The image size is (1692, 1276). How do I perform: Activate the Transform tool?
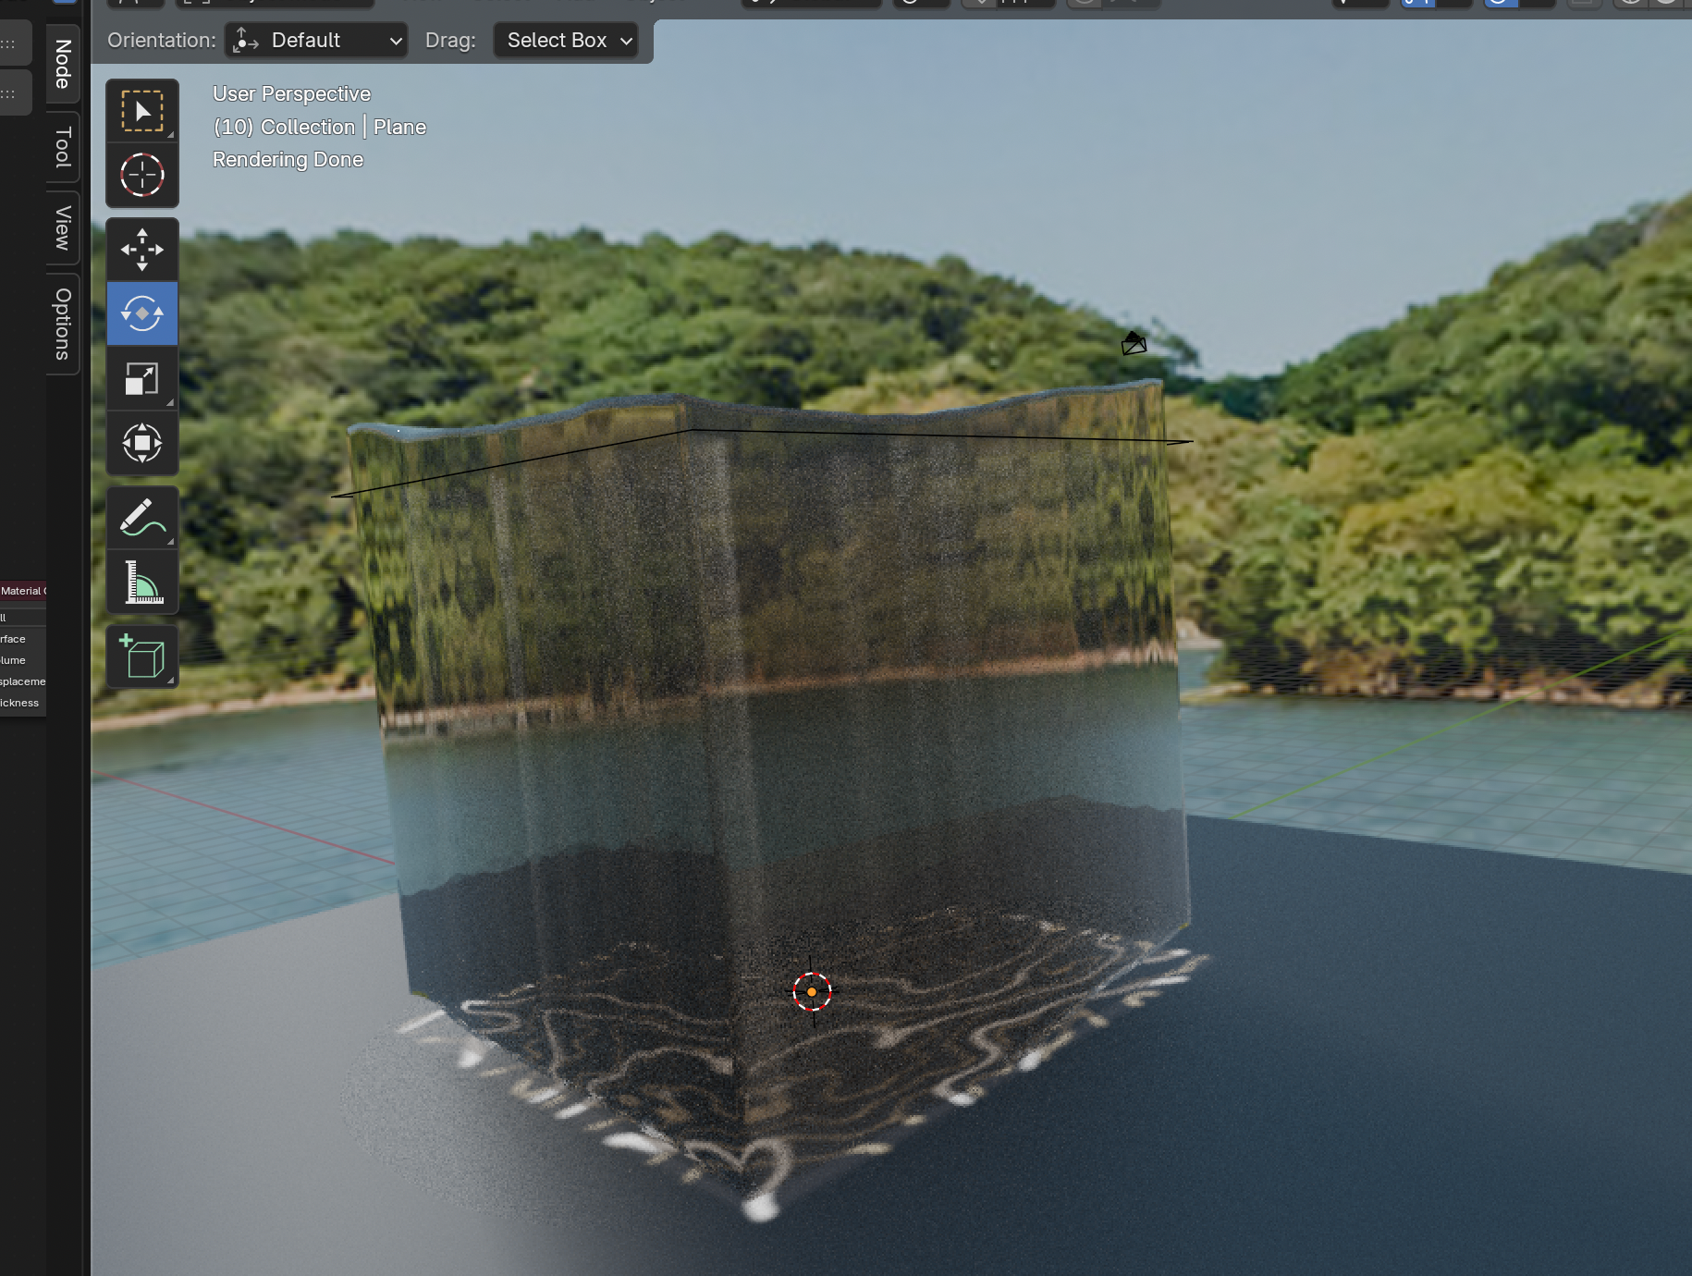click(142, 443)
